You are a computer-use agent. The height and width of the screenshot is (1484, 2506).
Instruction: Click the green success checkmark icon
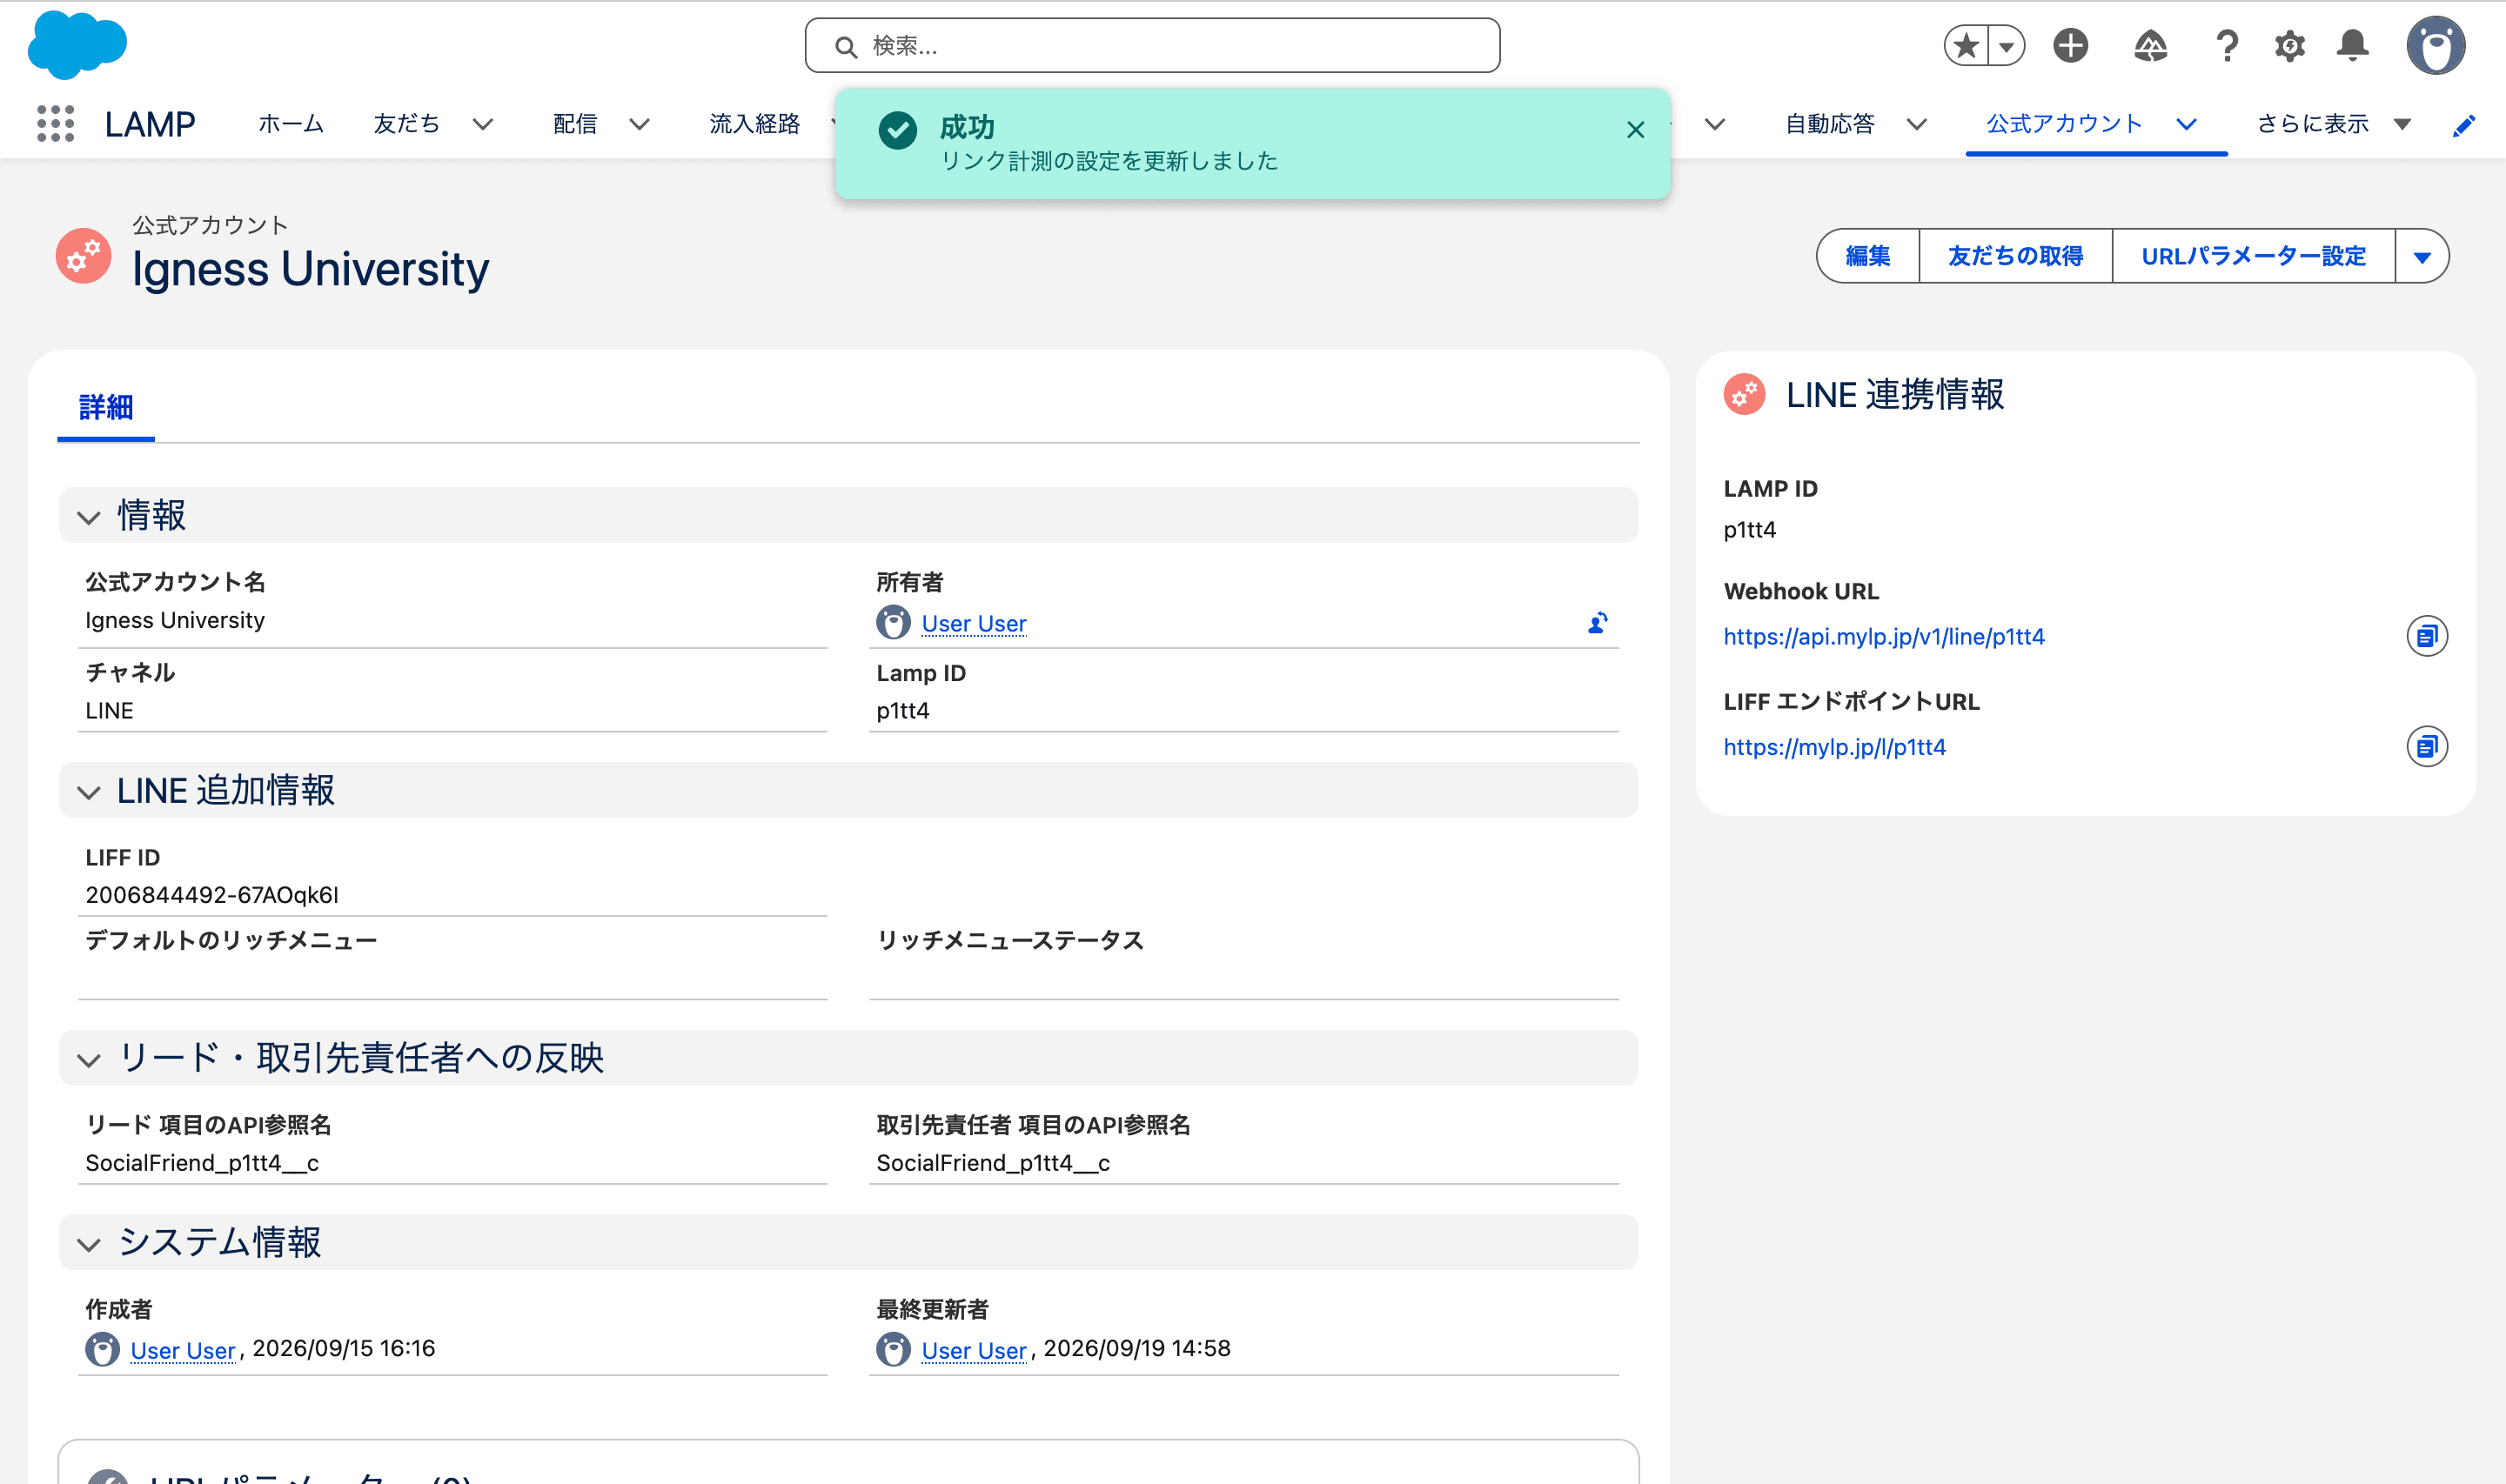(897, 130)
